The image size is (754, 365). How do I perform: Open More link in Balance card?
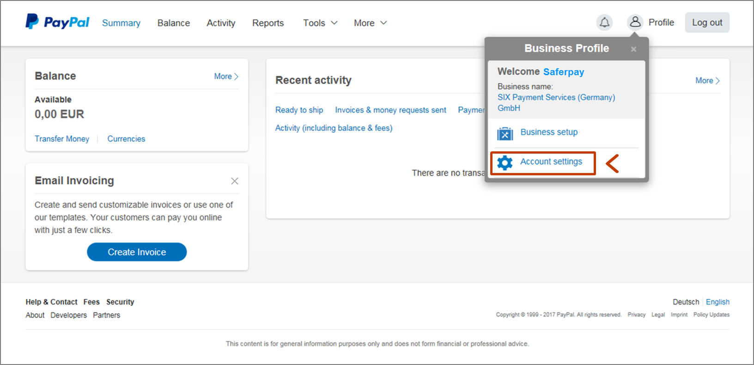tap(226, 76)
